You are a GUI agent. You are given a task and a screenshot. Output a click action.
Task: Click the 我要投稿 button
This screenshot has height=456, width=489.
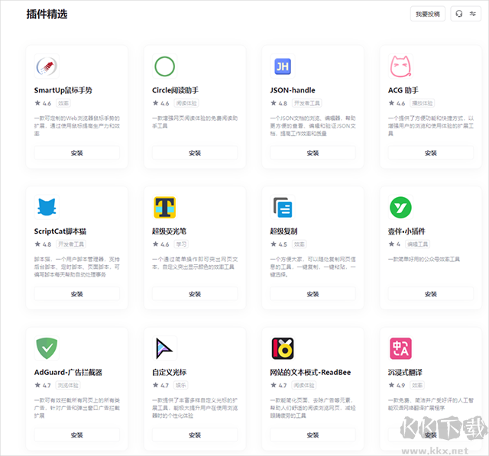pyautogui.click(x=428, y=14)
